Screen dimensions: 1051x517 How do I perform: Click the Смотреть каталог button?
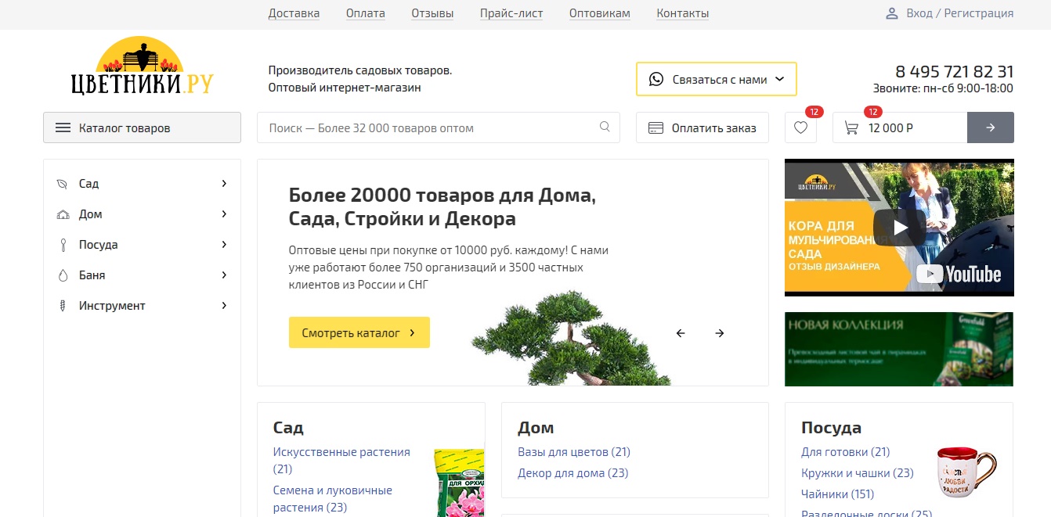click(x=359, y=332)
